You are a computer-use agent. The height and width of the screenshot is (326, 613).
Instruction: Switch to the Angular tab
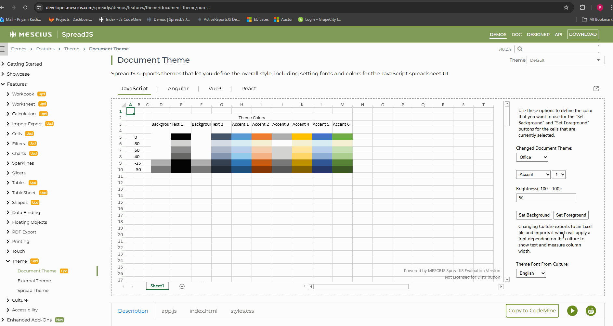coord(178,89)
